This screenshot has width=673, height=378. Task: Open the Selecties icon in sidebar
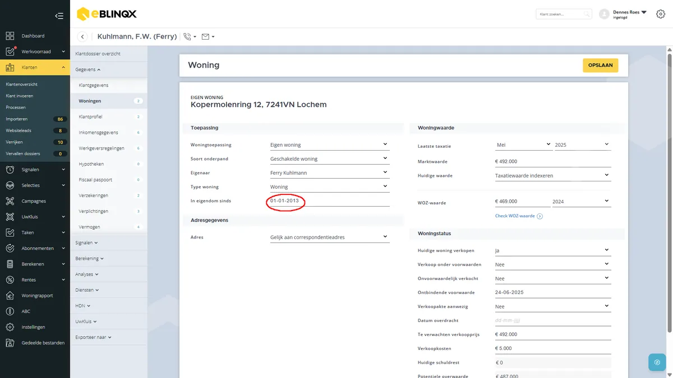10,185
